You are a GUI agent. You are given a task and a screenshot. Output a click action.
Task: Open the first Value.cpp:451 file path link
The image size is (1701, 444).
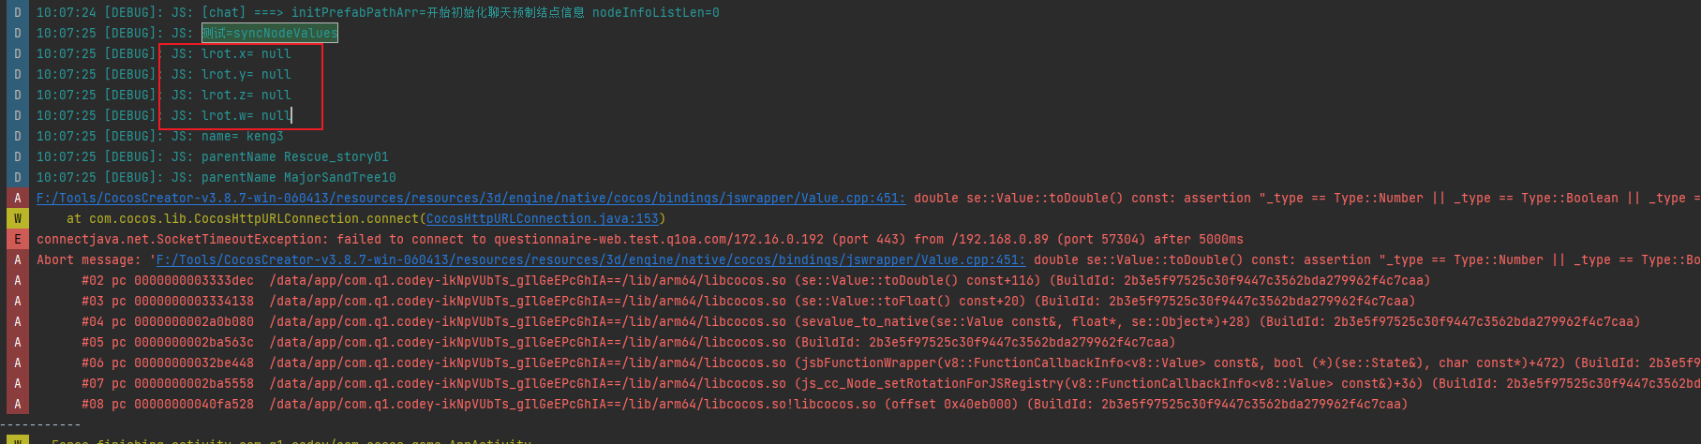click(470, 198)
